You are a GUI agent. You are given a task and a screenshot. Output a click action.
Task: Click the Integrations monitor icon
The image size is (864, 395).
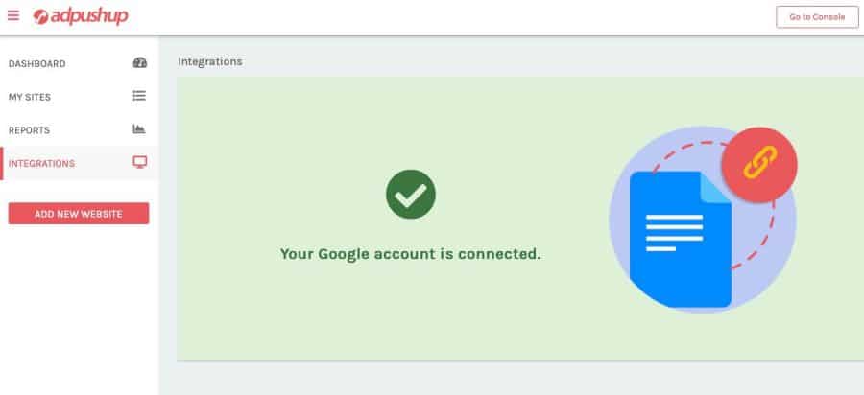(x=140, y=162)
